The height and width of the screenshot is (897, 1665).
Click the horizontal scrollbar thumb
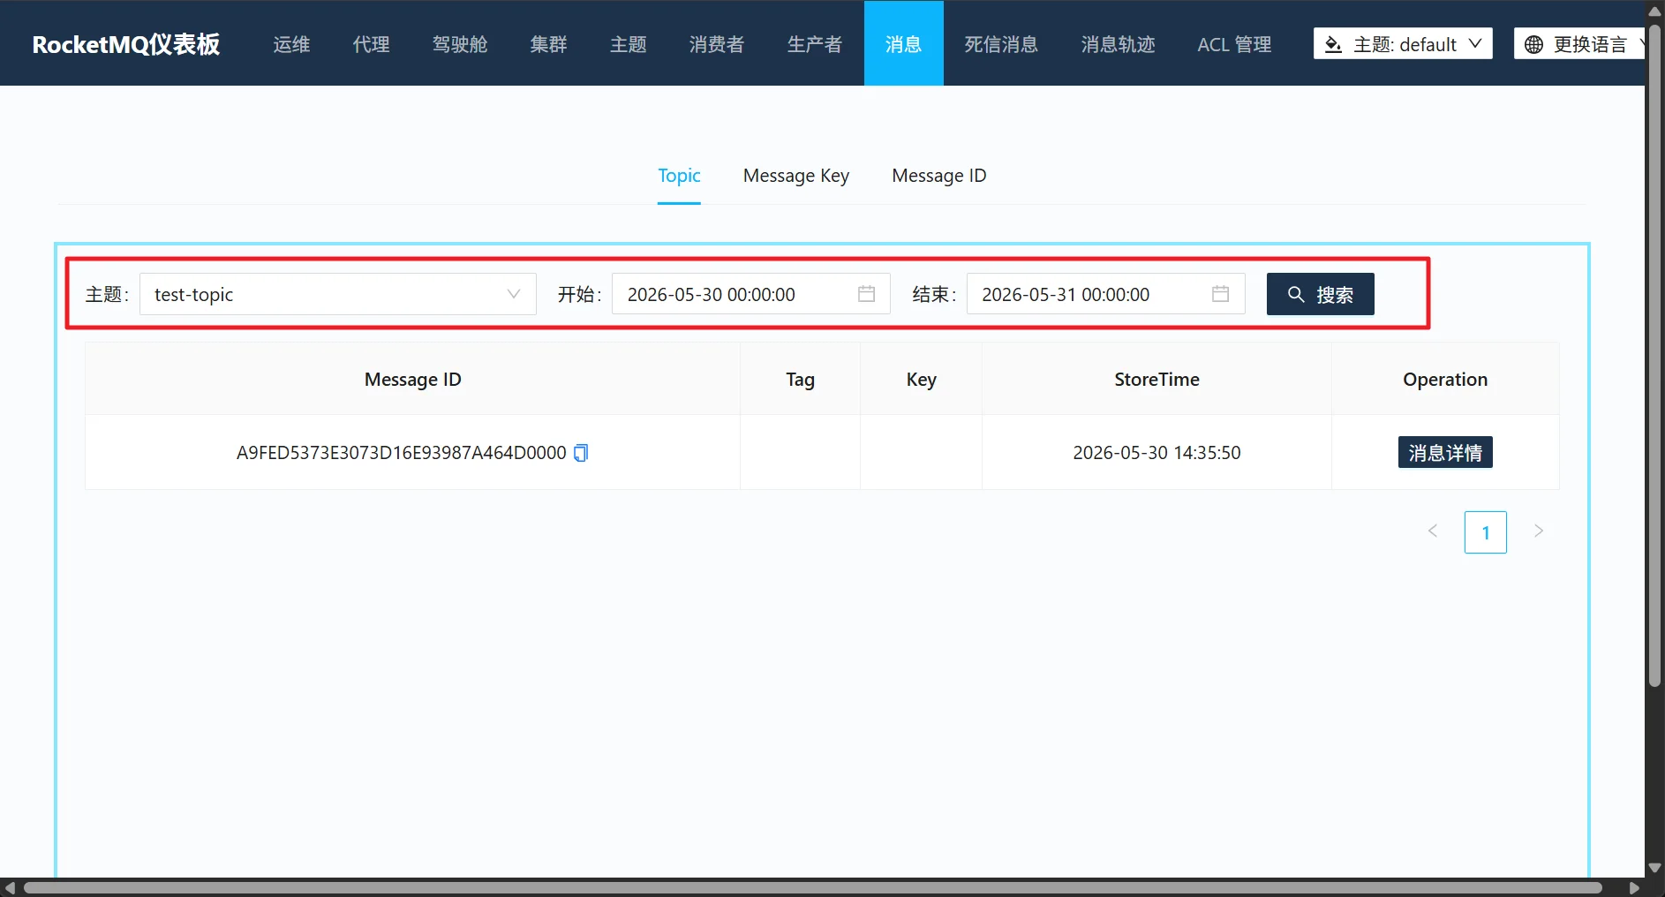pyautogui.click(x=812, y=888)
